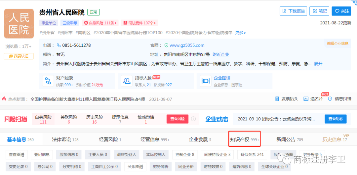Switch to 基本信息 tab
The height and width of the screenshot is (175, 357).
tap(20, 139)
